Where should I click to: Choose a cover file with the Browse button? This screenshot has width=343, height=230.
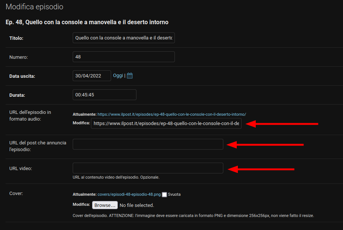pos(105,205)
